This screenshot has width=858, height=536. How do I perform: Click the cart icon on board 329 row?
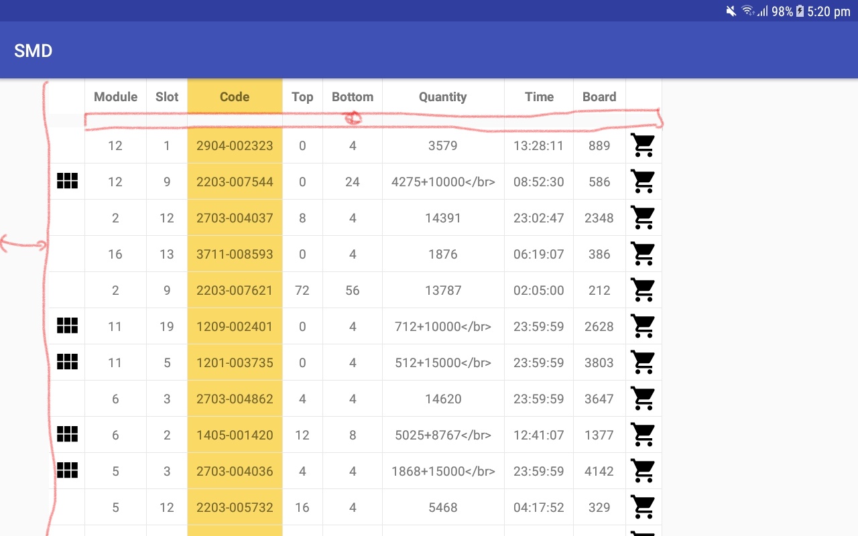point(642,507)
